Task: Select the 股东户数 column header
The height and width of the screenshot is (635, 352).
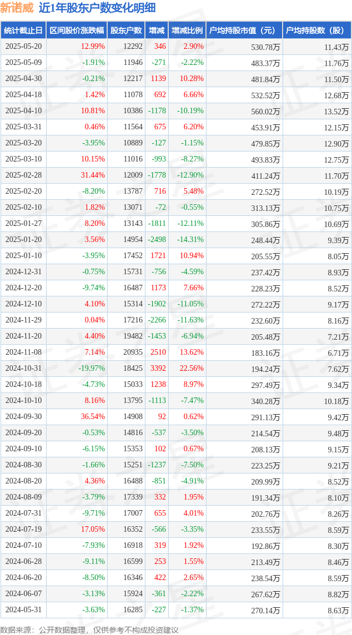Action: (126, 31)
